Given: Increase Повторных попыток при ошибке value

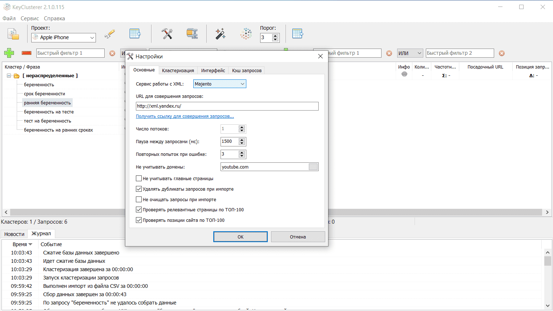Looking at the screenshot, I should [242, 152].
